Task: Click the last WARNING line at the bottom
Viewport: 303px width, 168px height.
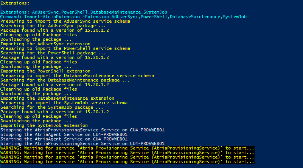Action: [127, 162]
